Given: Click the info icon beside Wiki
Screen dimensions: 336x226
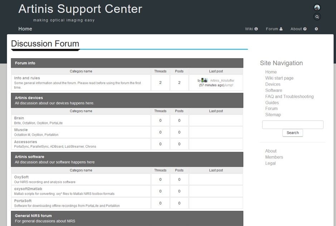Looking at the screenshot, I should pos(257,29).
